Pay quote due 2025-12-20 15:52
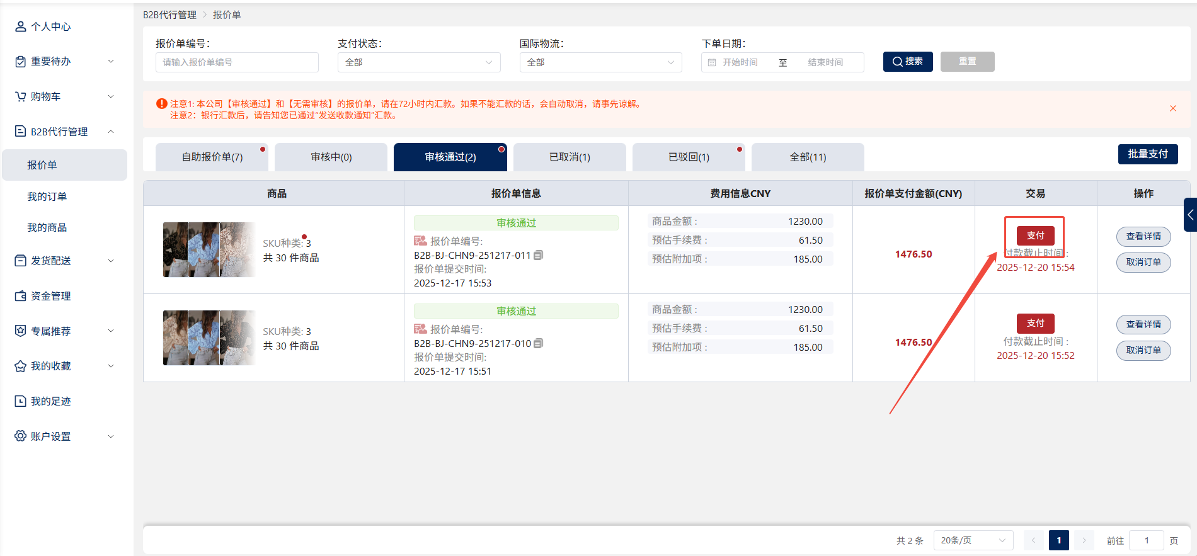The height and width of the screenshot is (556, 1197). (1035, 323)
